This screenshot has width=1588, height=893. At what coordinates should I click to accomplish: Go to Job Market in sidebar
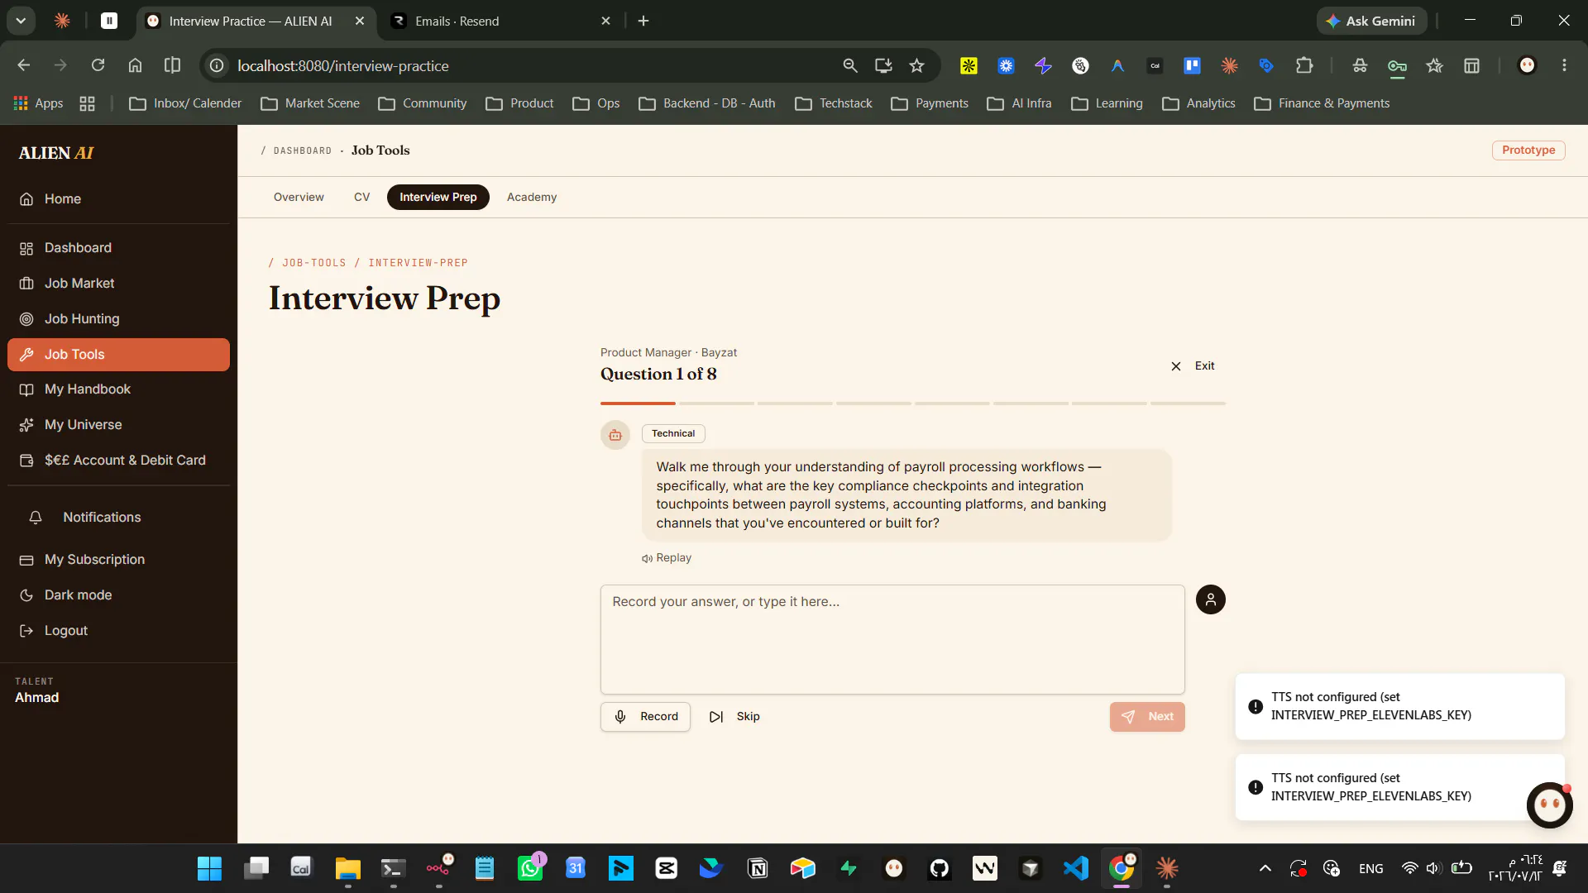point(118,284)
